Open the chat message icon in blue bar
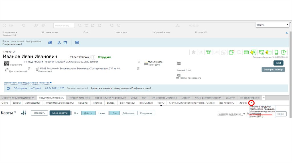Screen dimensions: 292x163 pos(77,43)
